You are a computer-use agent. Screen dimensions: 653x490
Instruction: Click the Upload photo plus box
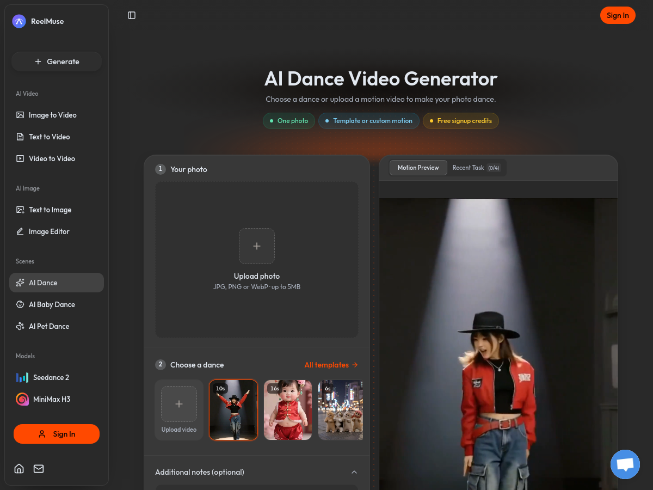click(x=257, y=246)
